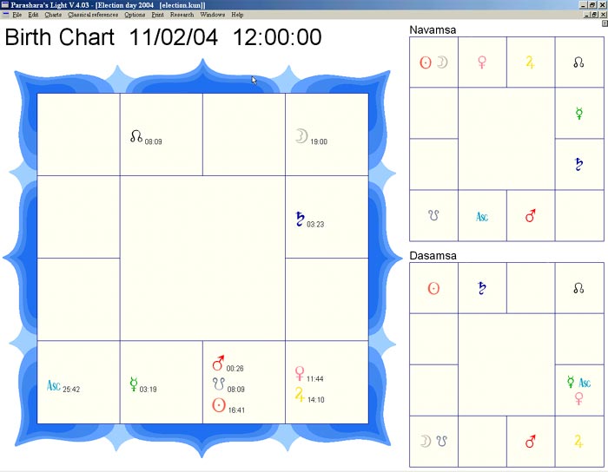Viewport: 608px width, 472px height.
Task: Select Mercury glyph in the birth chart
Action: pos(134,384)
